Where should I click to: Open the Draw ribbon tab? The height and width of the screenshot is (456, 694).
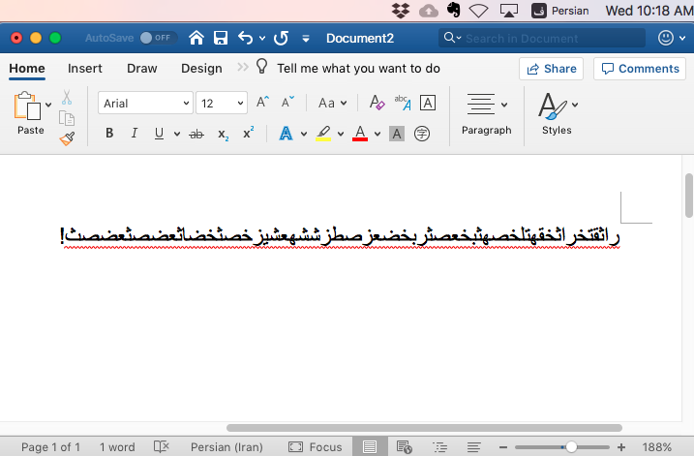click(x=142, y=68)
